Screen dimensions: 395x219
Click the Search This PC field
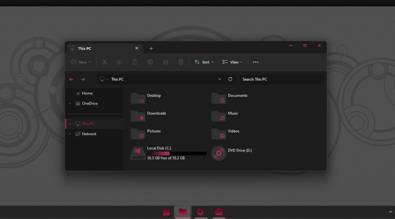click(281, 79)
